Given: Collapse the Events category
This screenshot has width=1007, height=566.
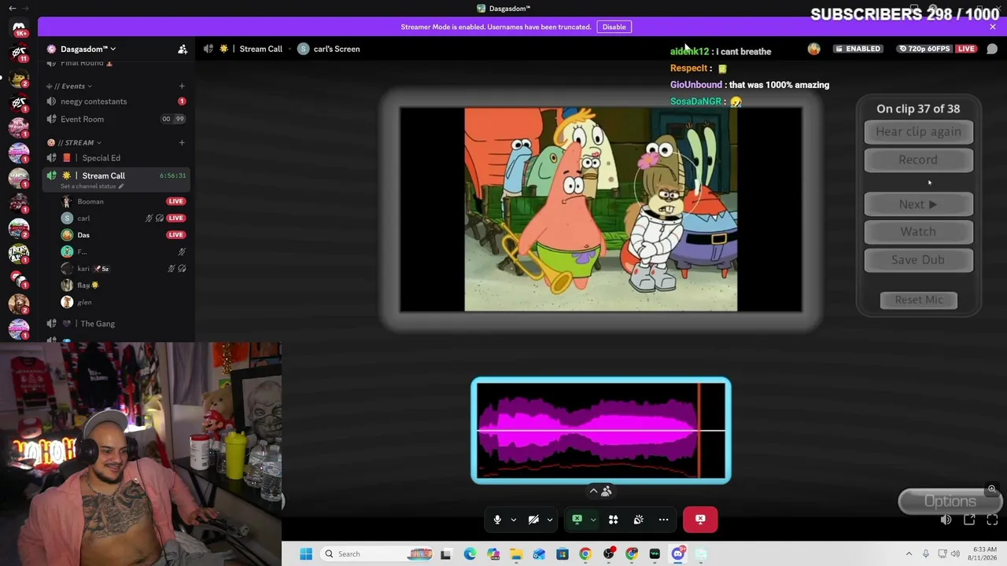Looking at the screenshot, I should pos(73,86).
